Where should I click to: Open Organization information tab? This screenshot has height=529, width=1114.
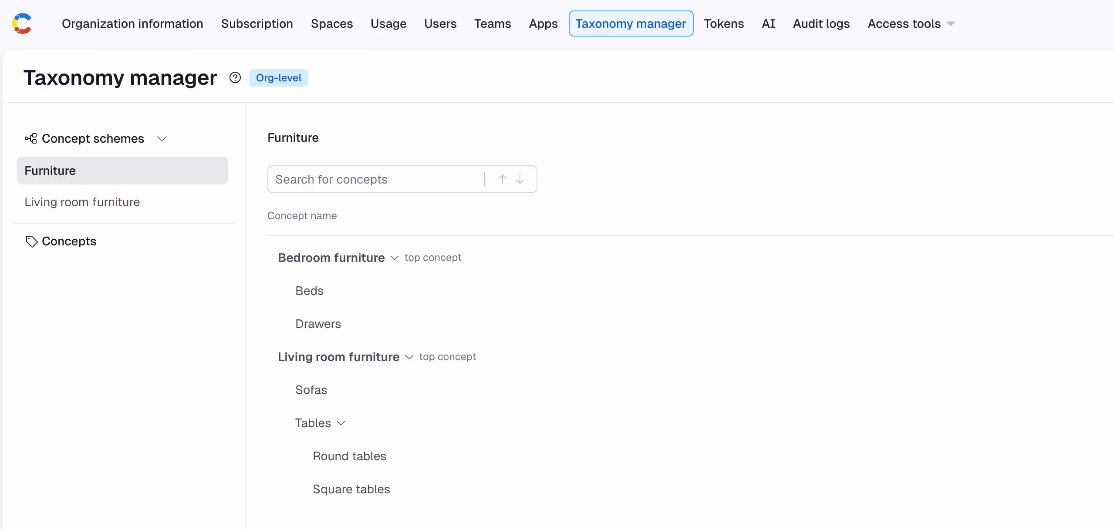pyautogui.click(x=132, y=23)
